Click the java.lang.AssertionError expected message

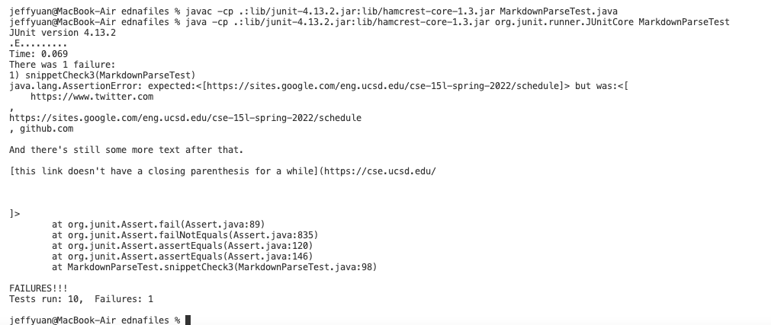coord(319,86)
